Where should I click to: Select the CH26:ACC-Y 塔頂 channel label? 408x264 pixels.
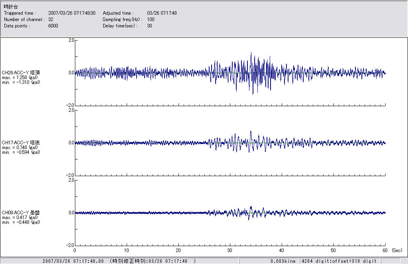click(x=21, y=73)
